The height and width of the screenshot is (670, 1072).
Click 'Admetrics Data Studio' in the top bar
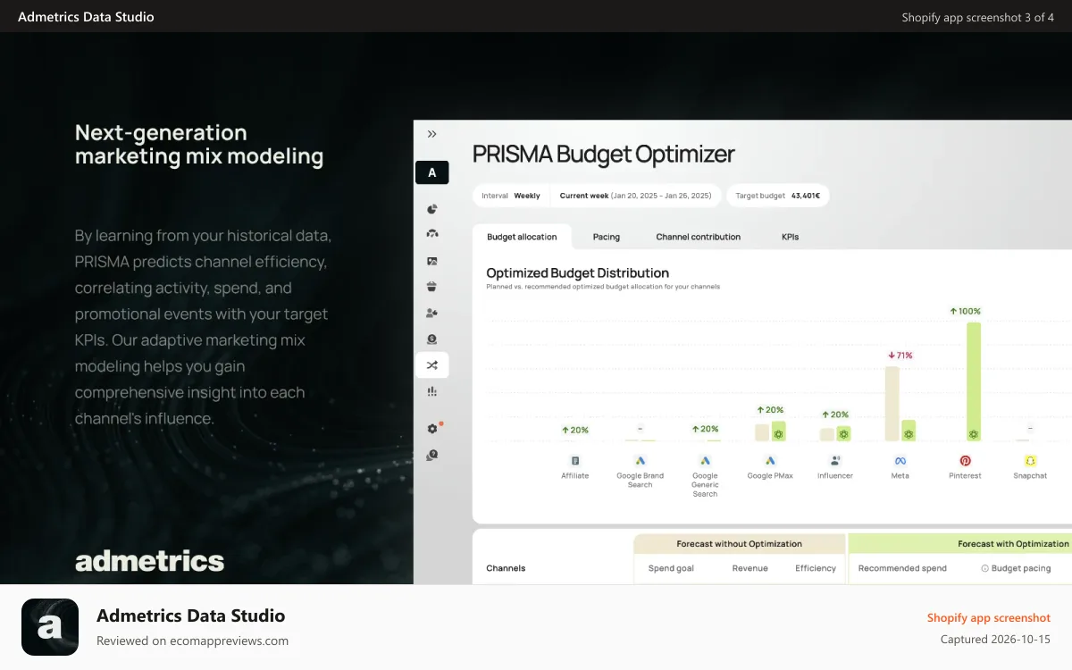coord(86,17)
